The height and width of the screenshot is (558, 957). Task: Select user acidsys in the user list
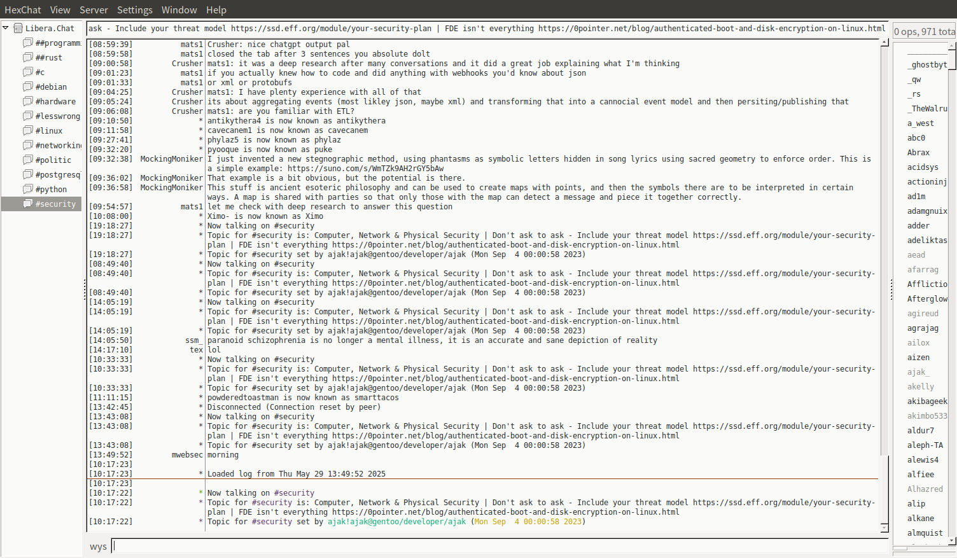click(x=923, y=167)
